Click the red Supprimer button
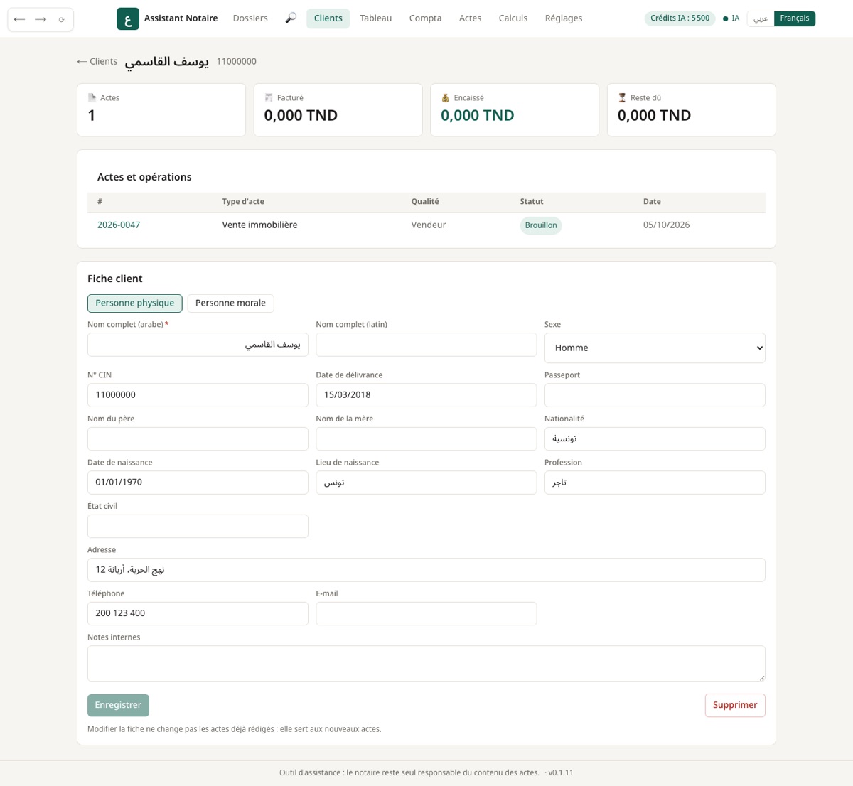This screenshot has width=853, height=786. click(x=735, y=705)
